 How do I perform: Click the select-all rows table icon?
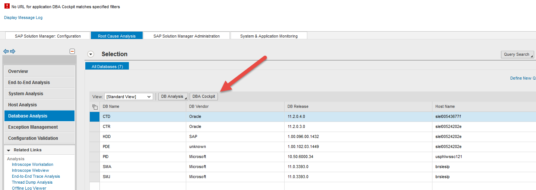(95, 107)
